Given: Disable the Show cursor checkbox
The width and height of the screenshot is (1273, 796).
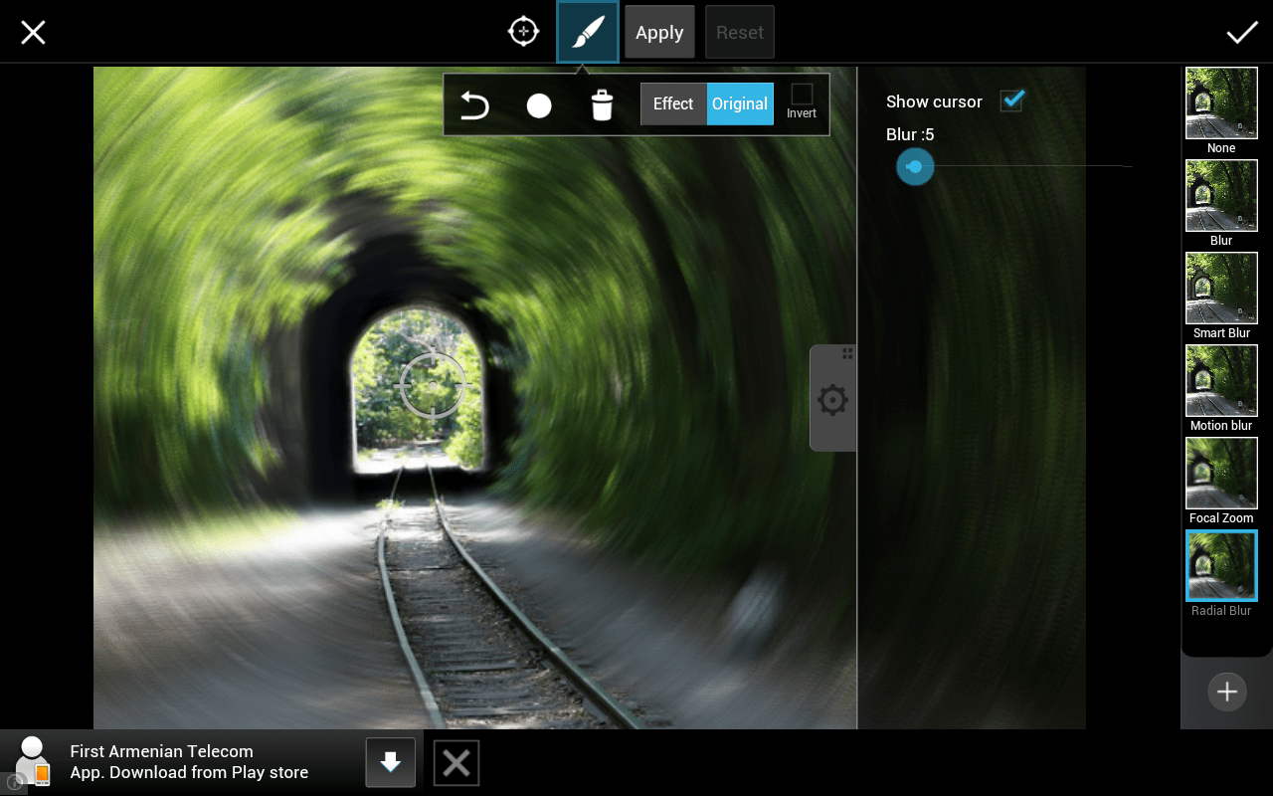Looking at the screenshot, I should point(1011,99).
